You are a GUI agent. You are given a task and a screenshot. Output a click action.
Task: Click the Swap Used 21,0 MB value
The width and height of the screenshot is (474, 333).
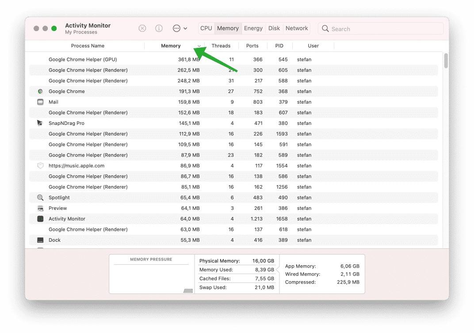[264, 287]
